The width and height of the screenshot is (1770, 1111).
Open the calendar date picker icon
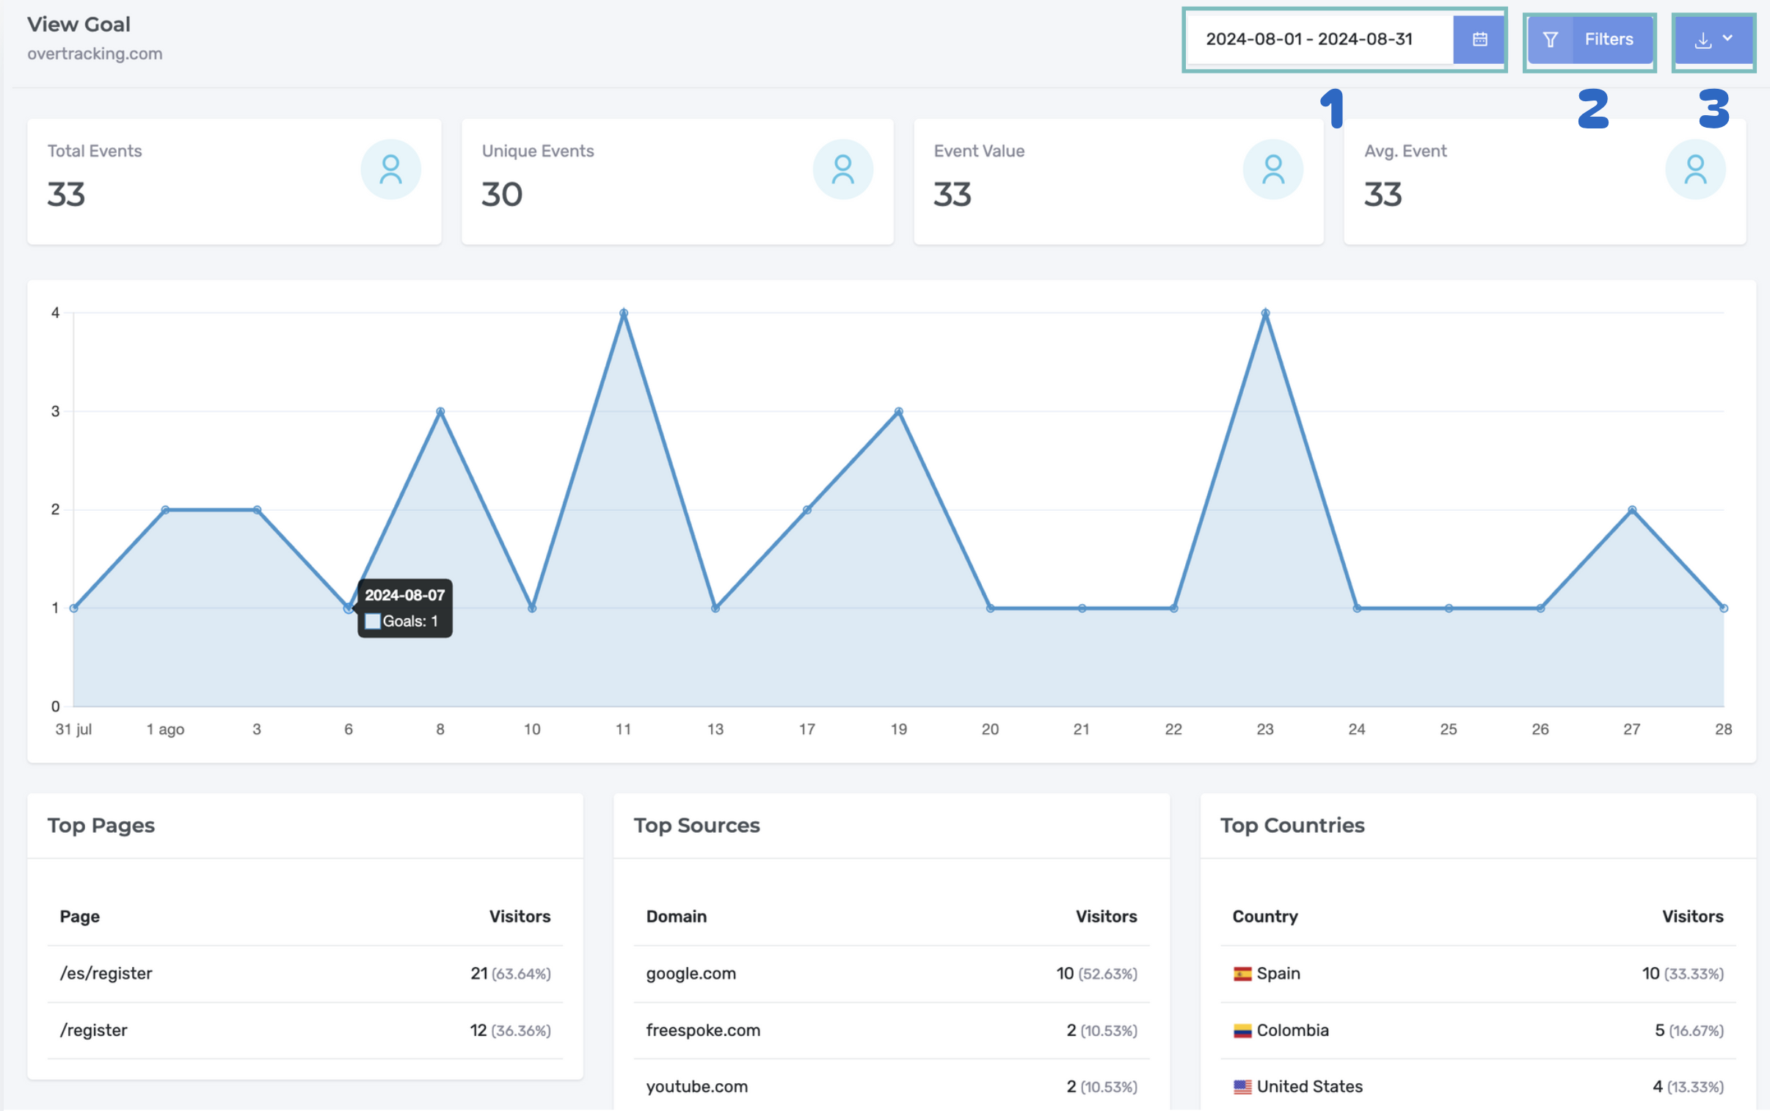1479,40
